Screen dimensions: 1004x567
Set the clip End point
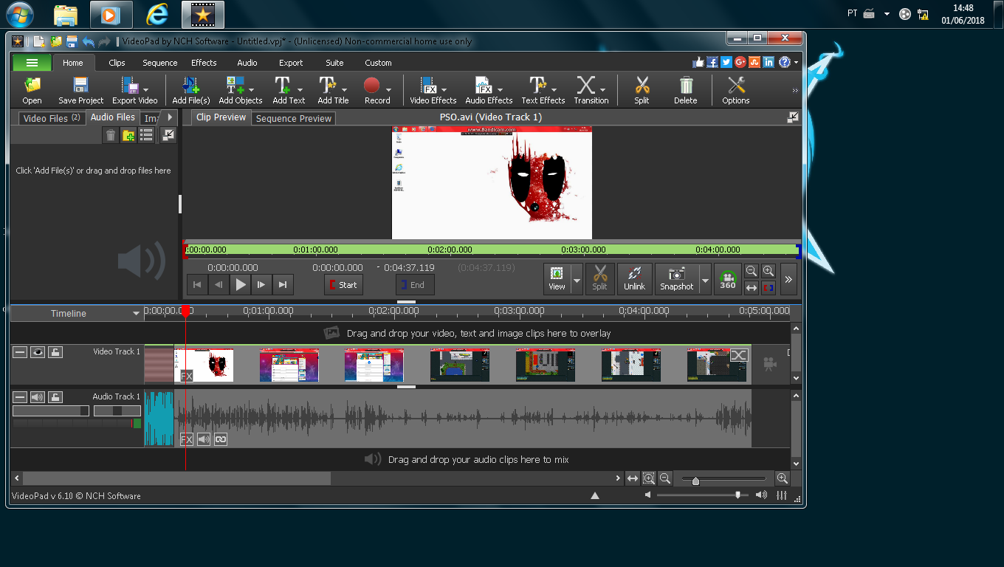point(415,285)
